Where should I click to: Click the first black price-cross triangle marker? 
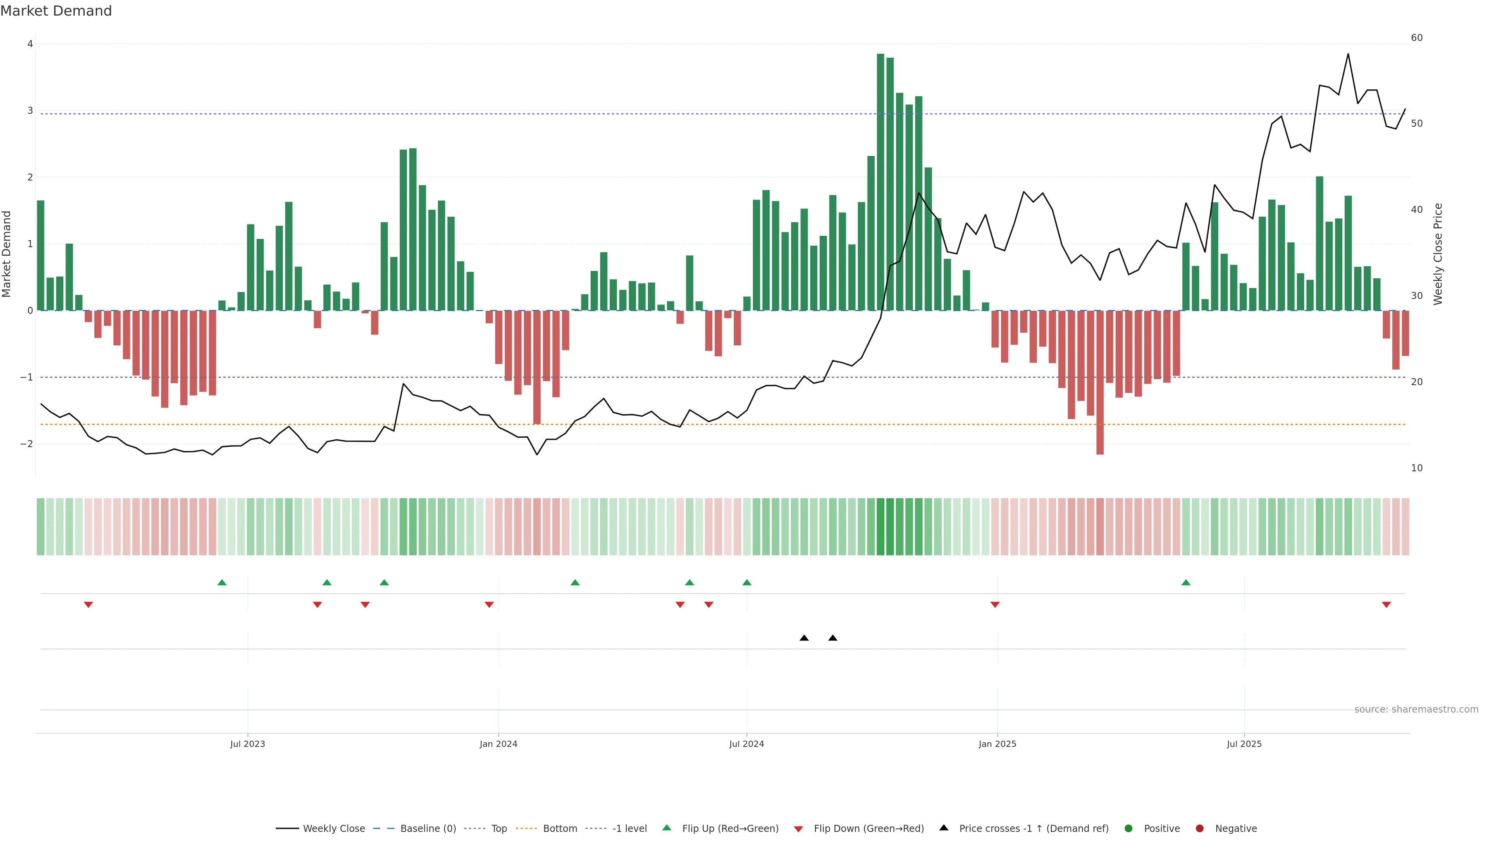804,638
